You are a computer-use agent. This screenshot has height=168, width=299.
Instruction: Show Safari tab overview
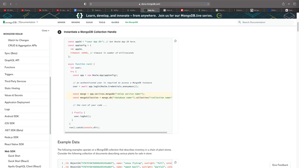pos(295,4)
